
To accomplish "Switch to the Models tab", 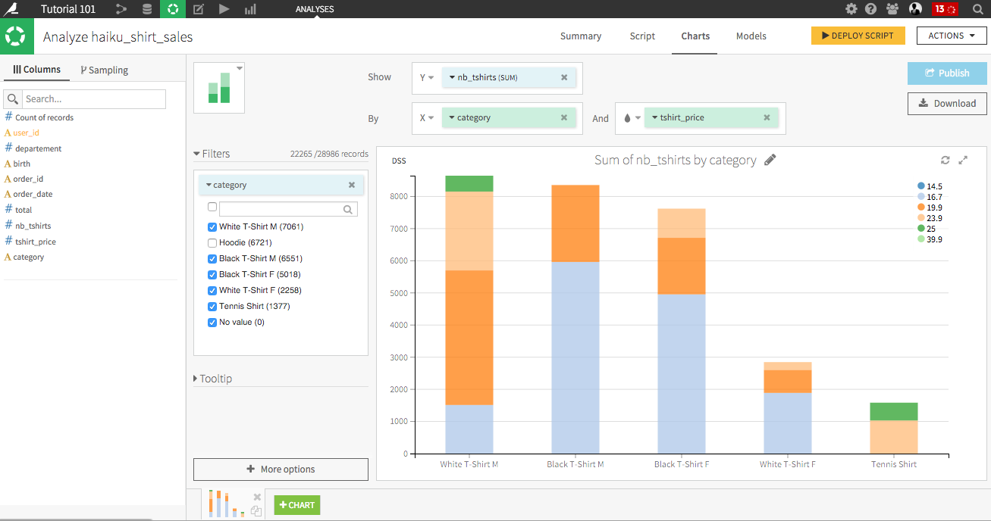I will [751, 36].
